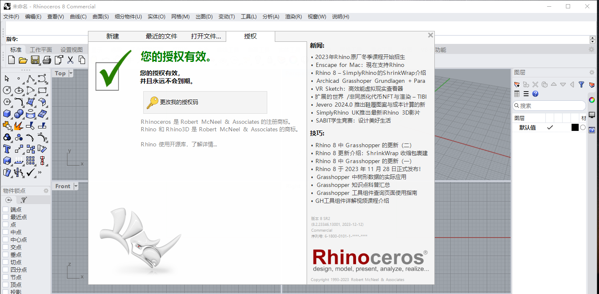
Task: Enable the 点 object snap checkbox
Action: [x=5, y=225]
